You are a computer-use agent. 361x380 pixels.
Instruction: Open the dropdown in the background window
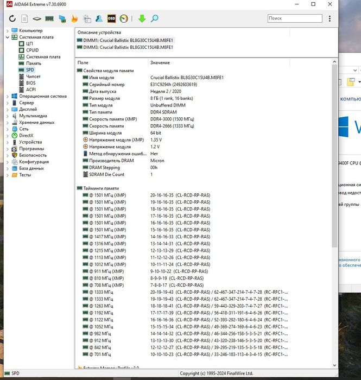[x=355, y=70]
